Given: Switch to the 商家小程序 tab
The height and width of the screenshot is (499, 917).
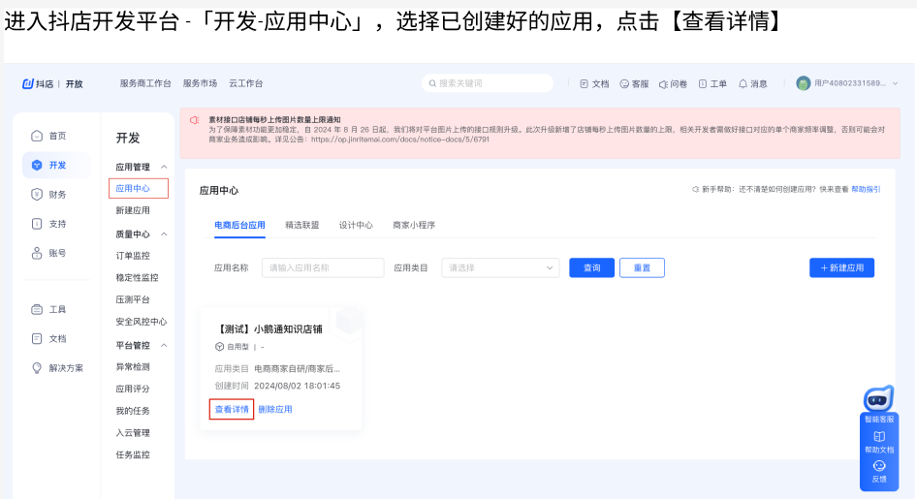Looking at the screenshot, I should 414,225.
